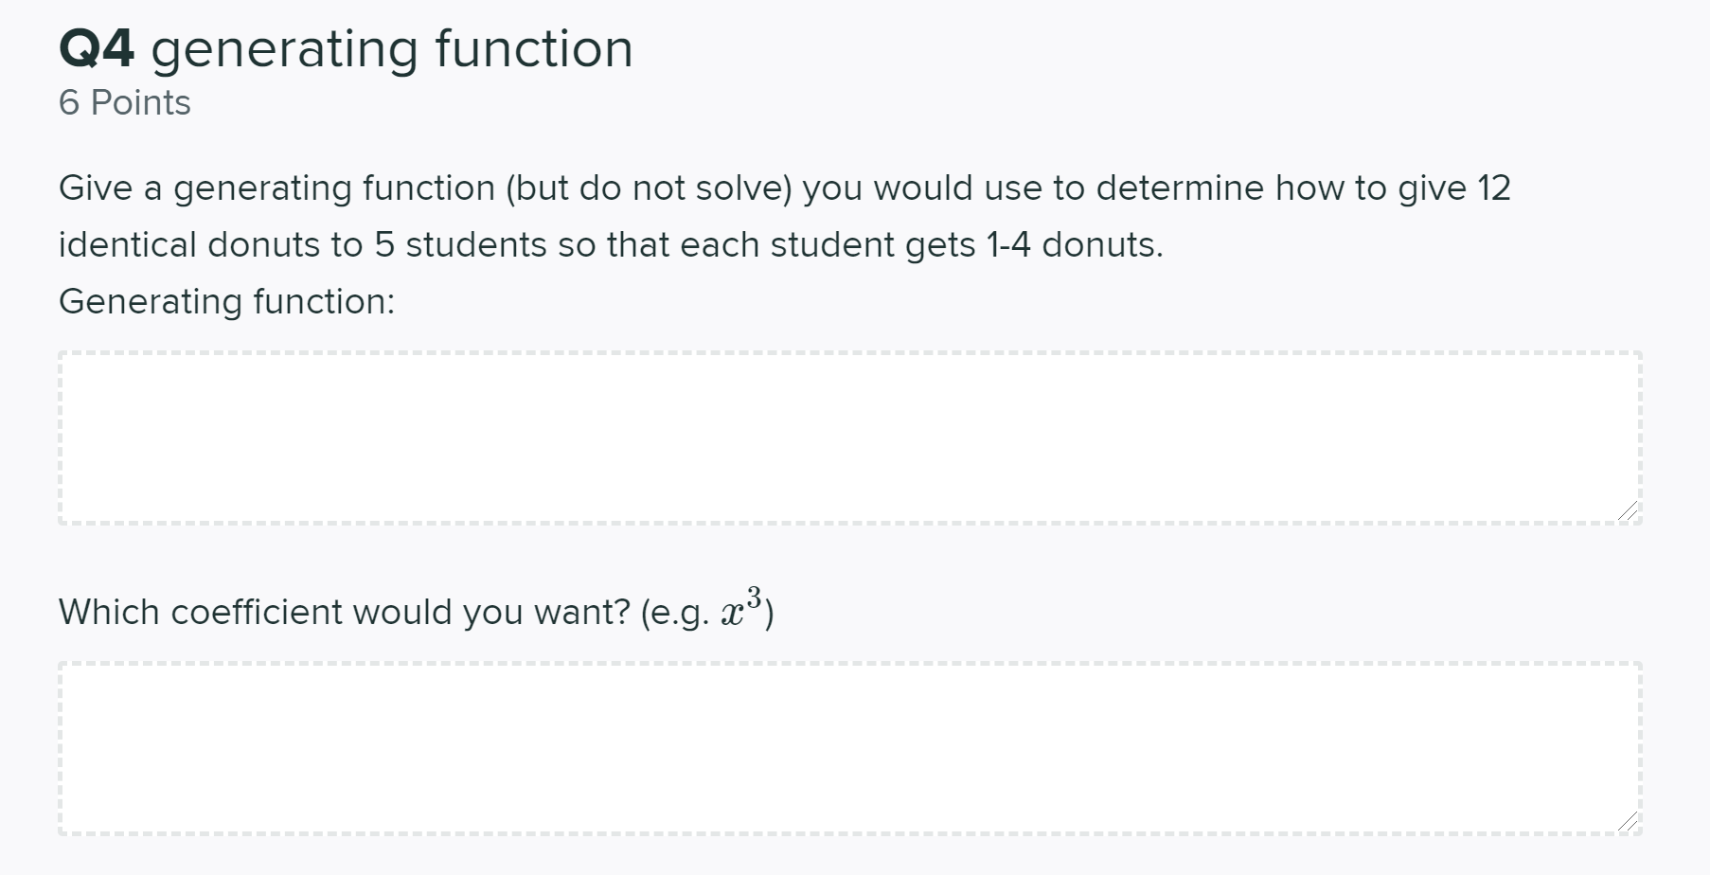Viewport: 1710px width, 875px height.
Task: Click the first line of the question statement
Action: click(x=786, y=187)
